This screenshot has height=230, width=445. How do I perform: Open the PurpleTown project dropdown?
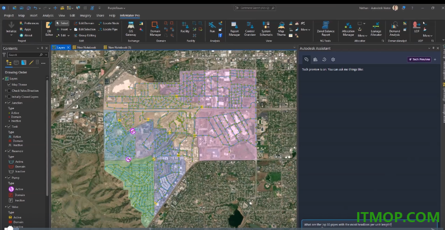click(116, 8)
